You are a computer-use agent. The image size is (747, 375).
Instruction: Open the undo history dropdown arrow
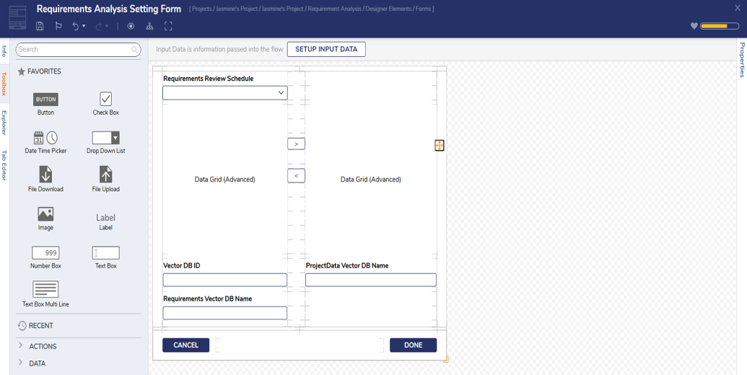tap(84, 26)
